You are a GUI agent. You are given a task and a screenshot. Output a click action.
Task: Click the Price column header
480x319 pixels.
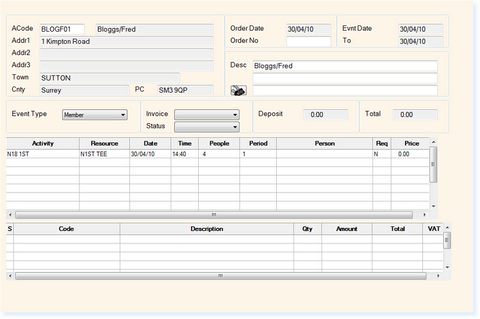click(x=411, y=144)
